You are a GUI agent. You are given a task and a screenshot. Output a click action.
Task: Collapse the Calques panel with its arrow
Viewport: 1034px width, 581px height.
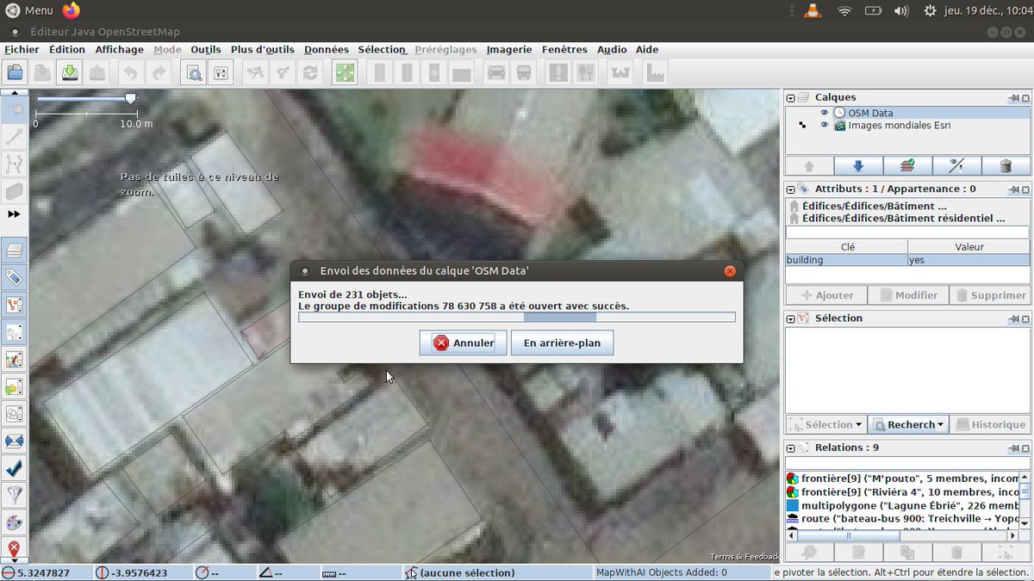click(x=791, y=97)
